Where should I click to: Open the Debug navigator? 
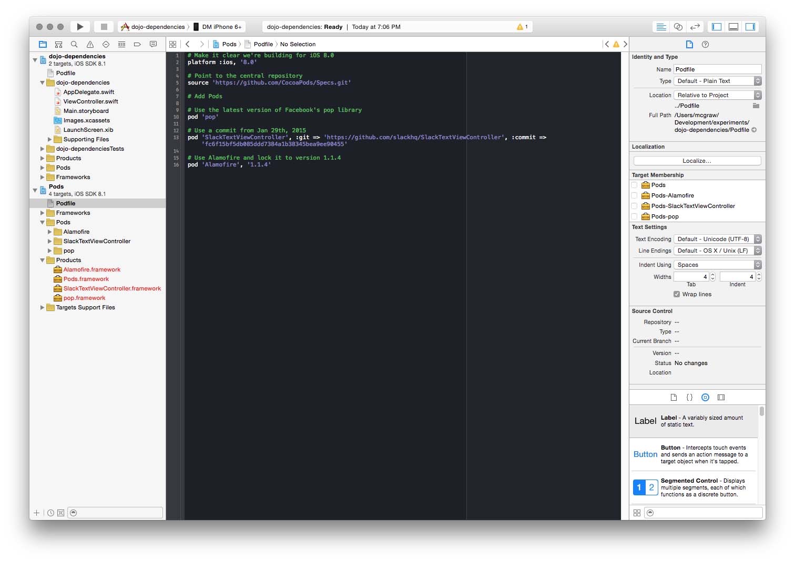(121, 44)
